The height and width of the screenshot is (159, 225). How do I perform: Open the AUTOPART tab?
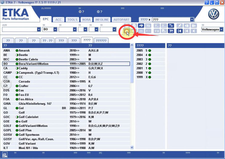121,20
